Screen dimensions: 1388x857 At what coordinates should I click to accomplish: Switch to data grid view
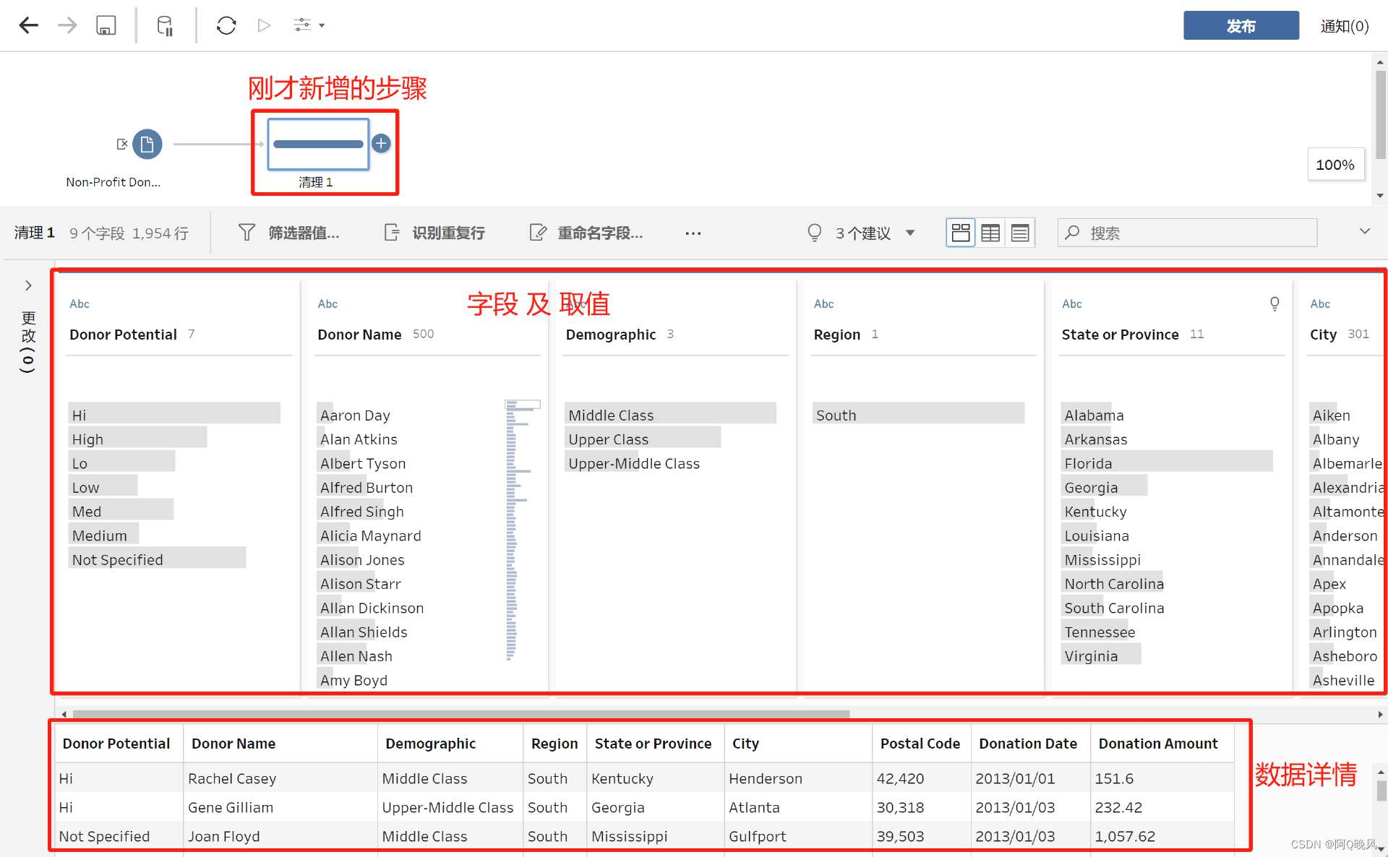(990, 233)
